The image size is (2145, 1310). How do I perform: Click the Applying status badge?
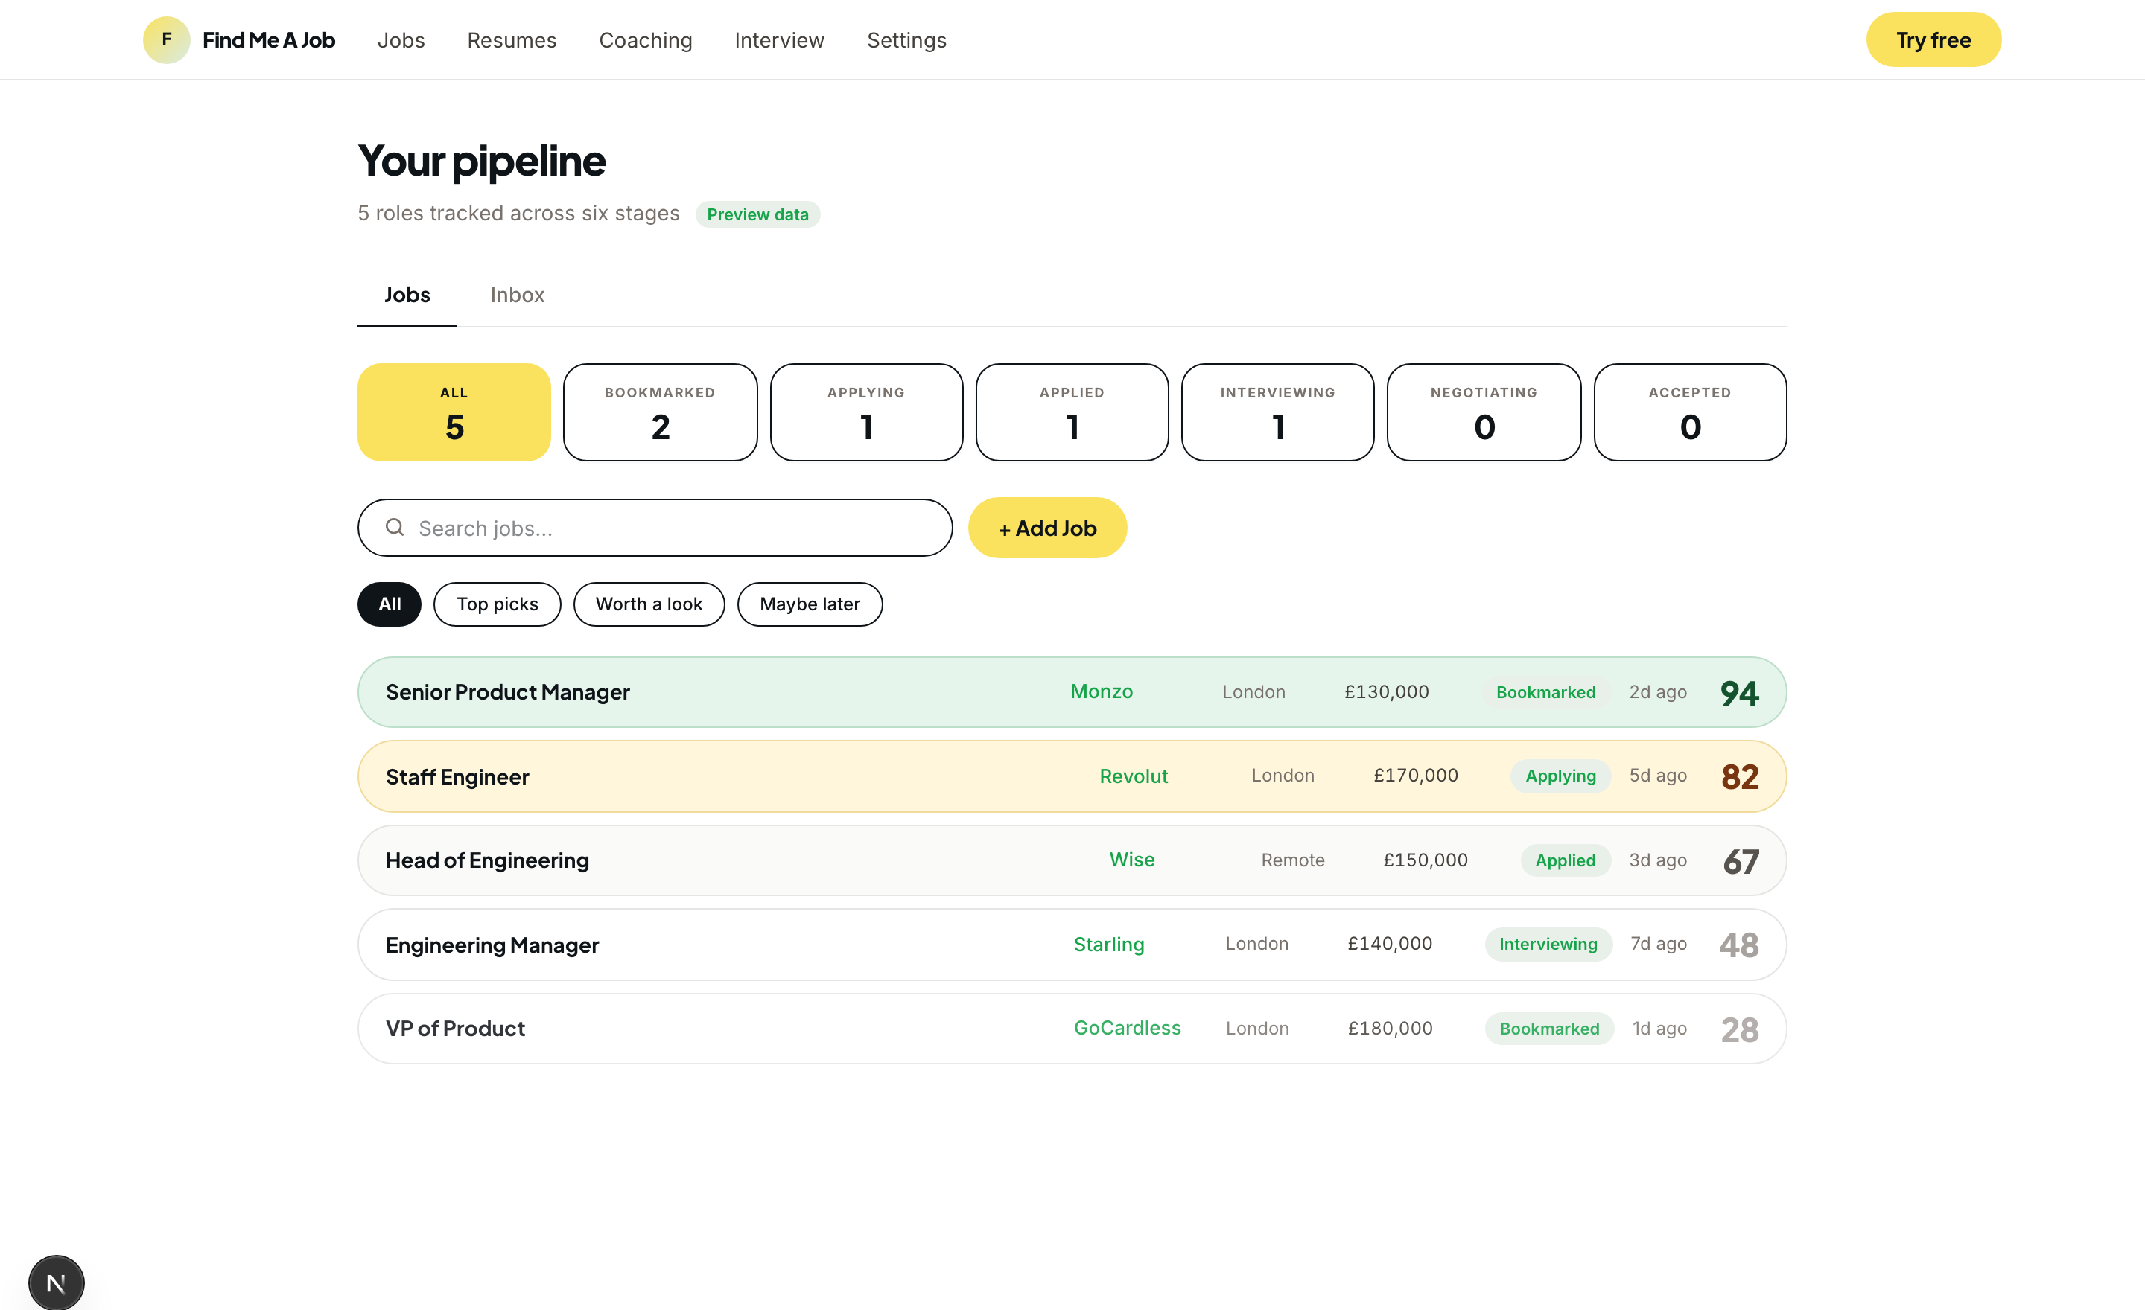1561,776
